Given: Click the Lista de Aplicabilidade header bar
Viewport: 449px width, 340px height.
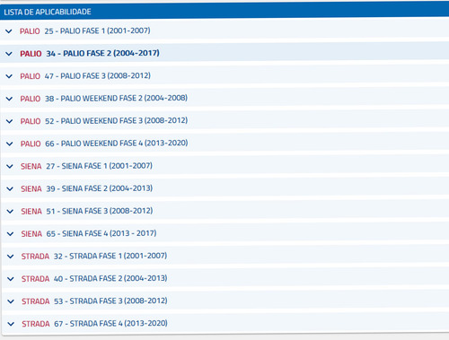Looking at the screenshot, I should (x=224, y=12).
